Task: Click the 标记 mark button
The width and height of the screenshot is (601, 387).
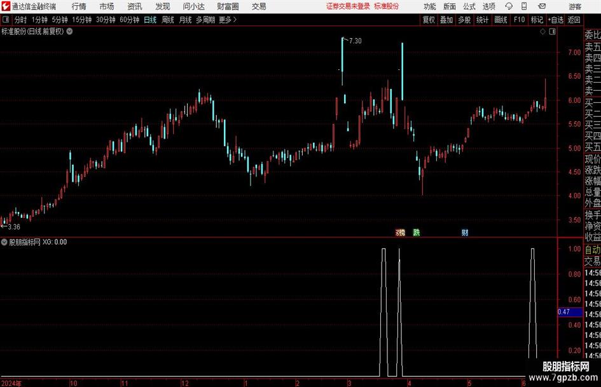Action: click(537, 20)
